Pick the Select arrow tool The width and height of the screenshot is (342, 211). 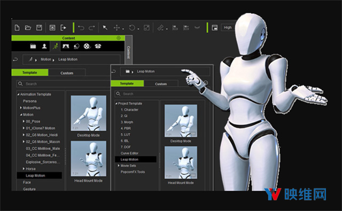point(105,28)
